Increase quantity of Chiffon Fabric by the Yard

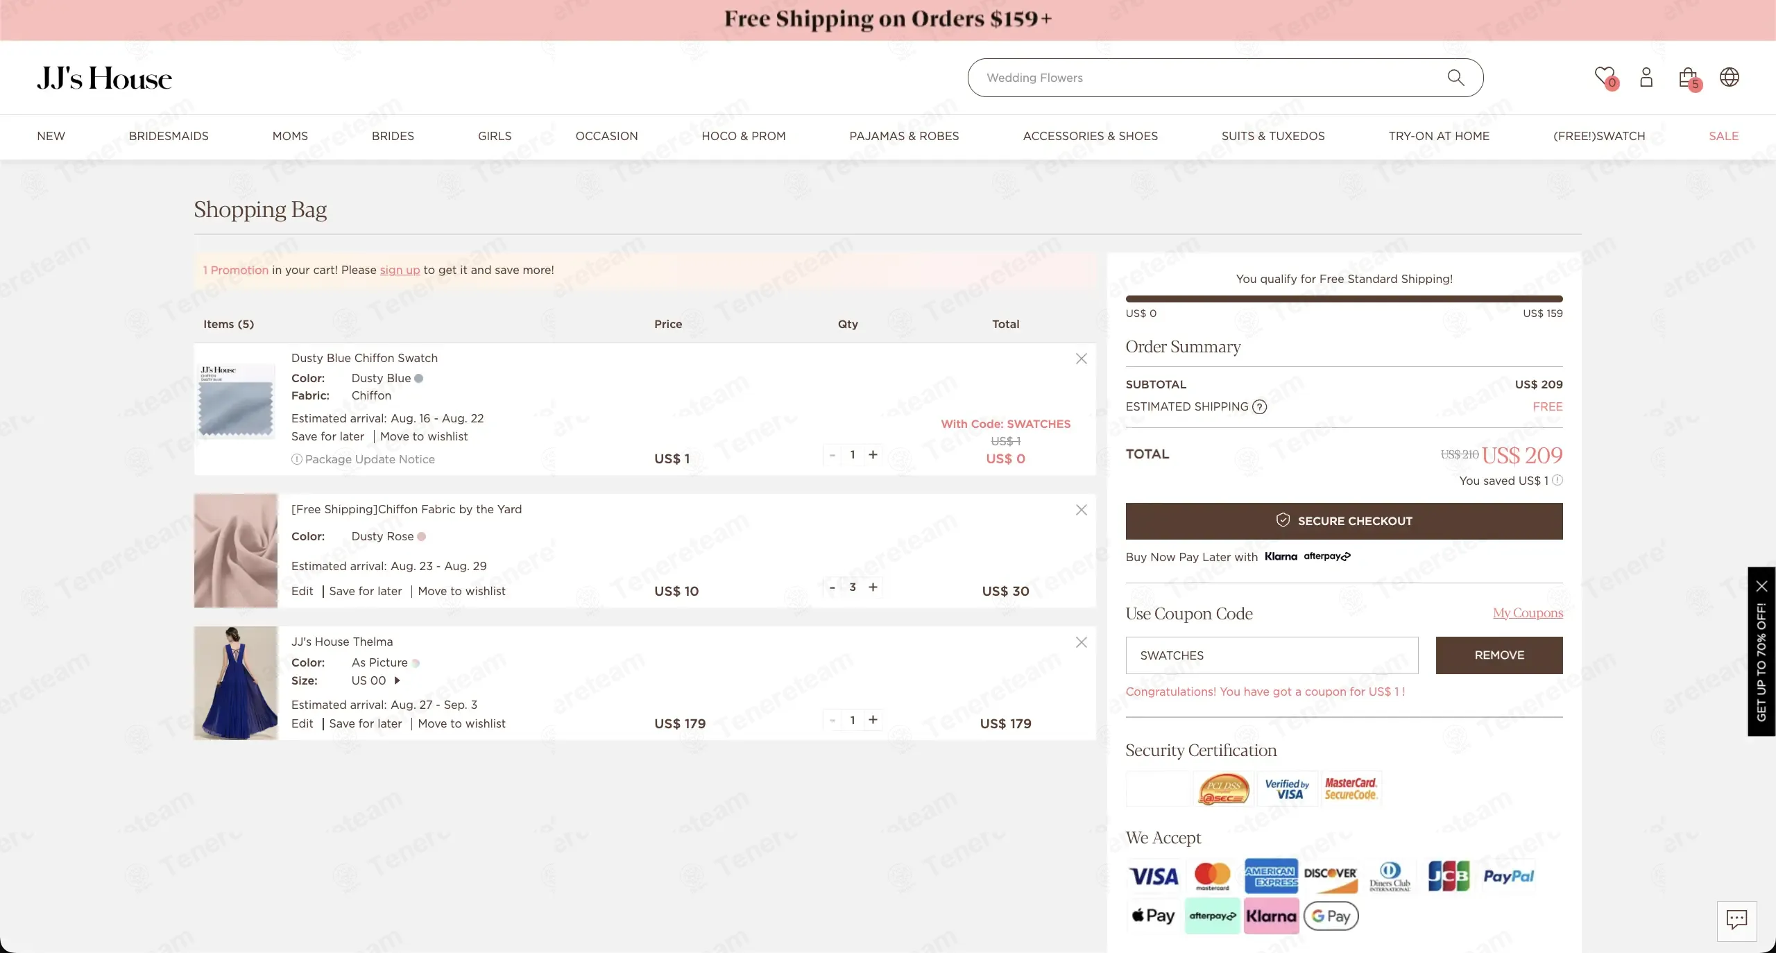873,587
